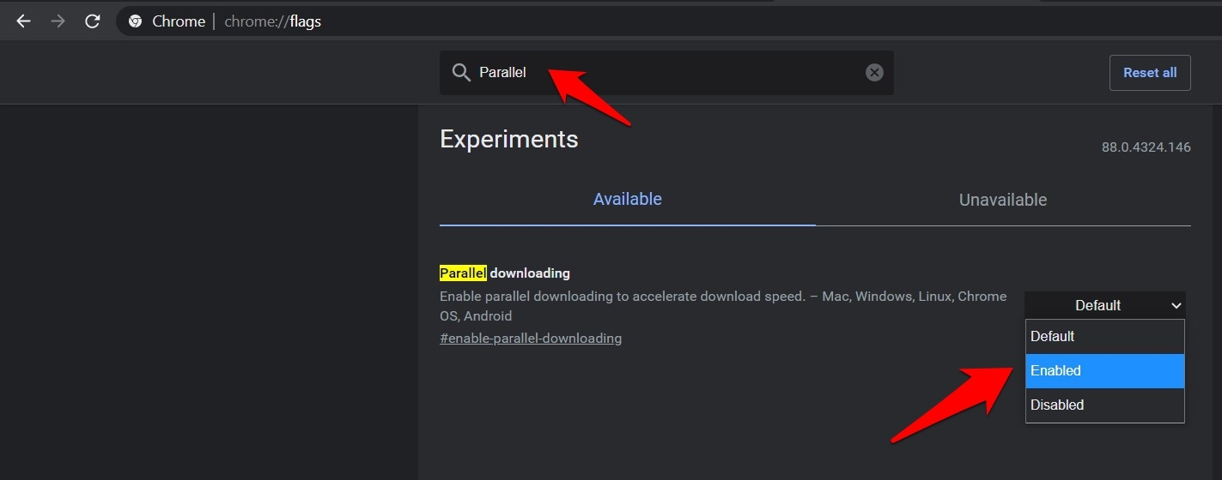Screen dimensions: 1222x480
Task: Focus the flags search field containing Parallel
Action: click(x=666, y=73)
